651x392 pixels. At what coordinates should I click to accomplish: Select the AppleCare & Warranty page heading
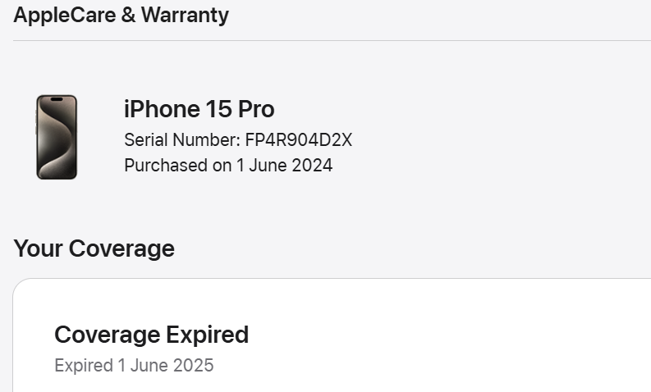point(121,15)
